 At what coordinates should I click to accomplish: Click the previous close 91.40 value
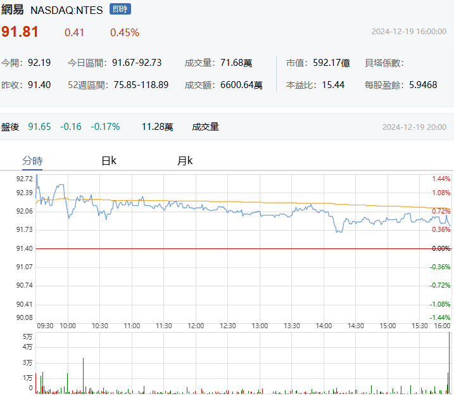[x=39, y=85]
